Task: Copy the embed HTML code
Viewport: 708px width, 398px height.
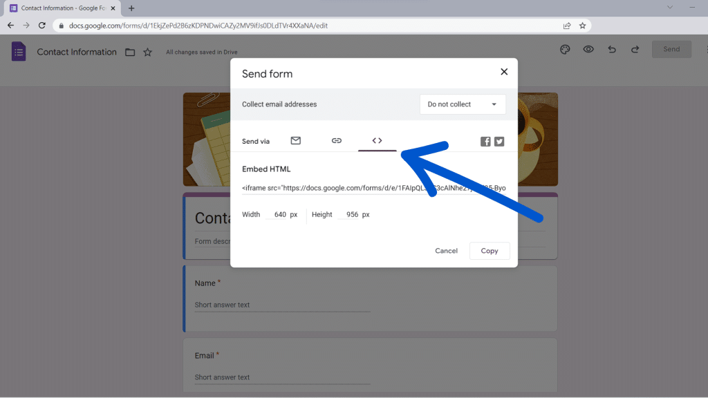Action: tap(490, 250)
